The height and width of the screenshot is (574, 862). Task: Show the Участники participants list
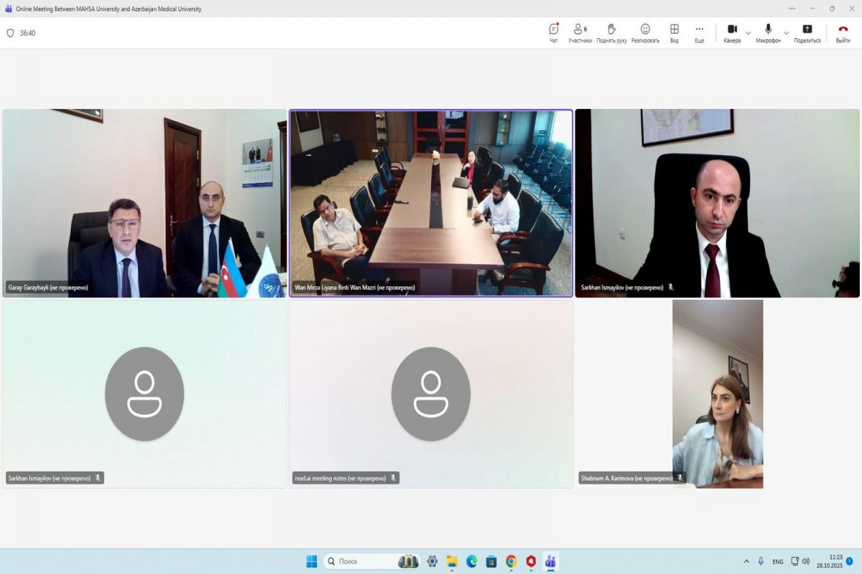pos(579,32)
